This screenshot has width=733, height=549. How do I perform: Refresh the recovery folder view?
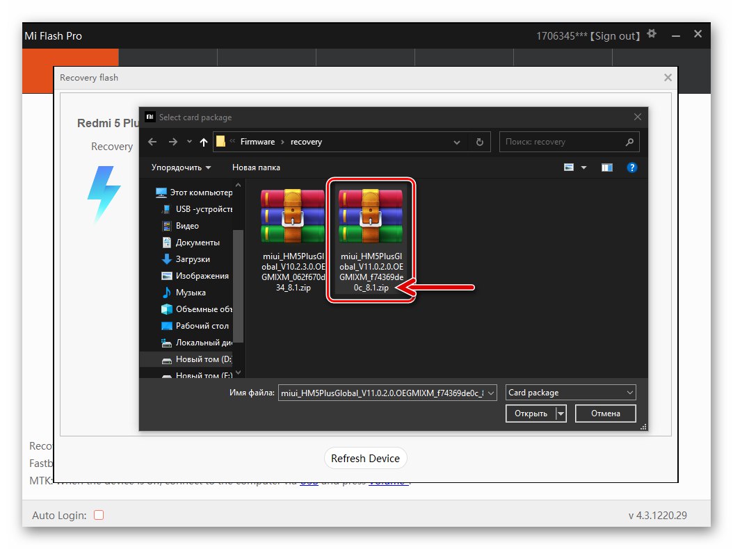[x=480, y=142]
